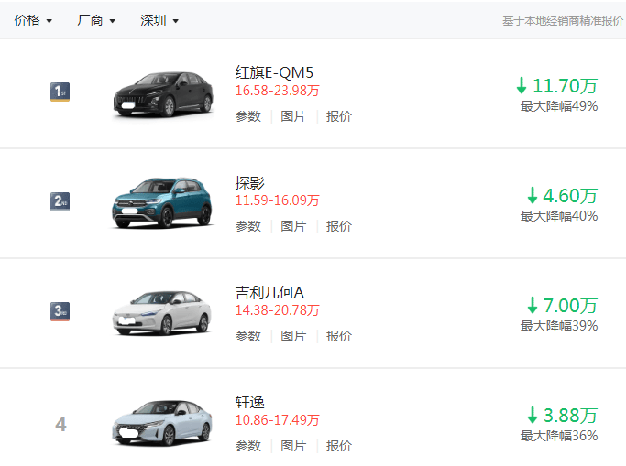Open the 红旗E-QM5 model title link
This screenshot has height=466, width=626.
coord(274,72)
